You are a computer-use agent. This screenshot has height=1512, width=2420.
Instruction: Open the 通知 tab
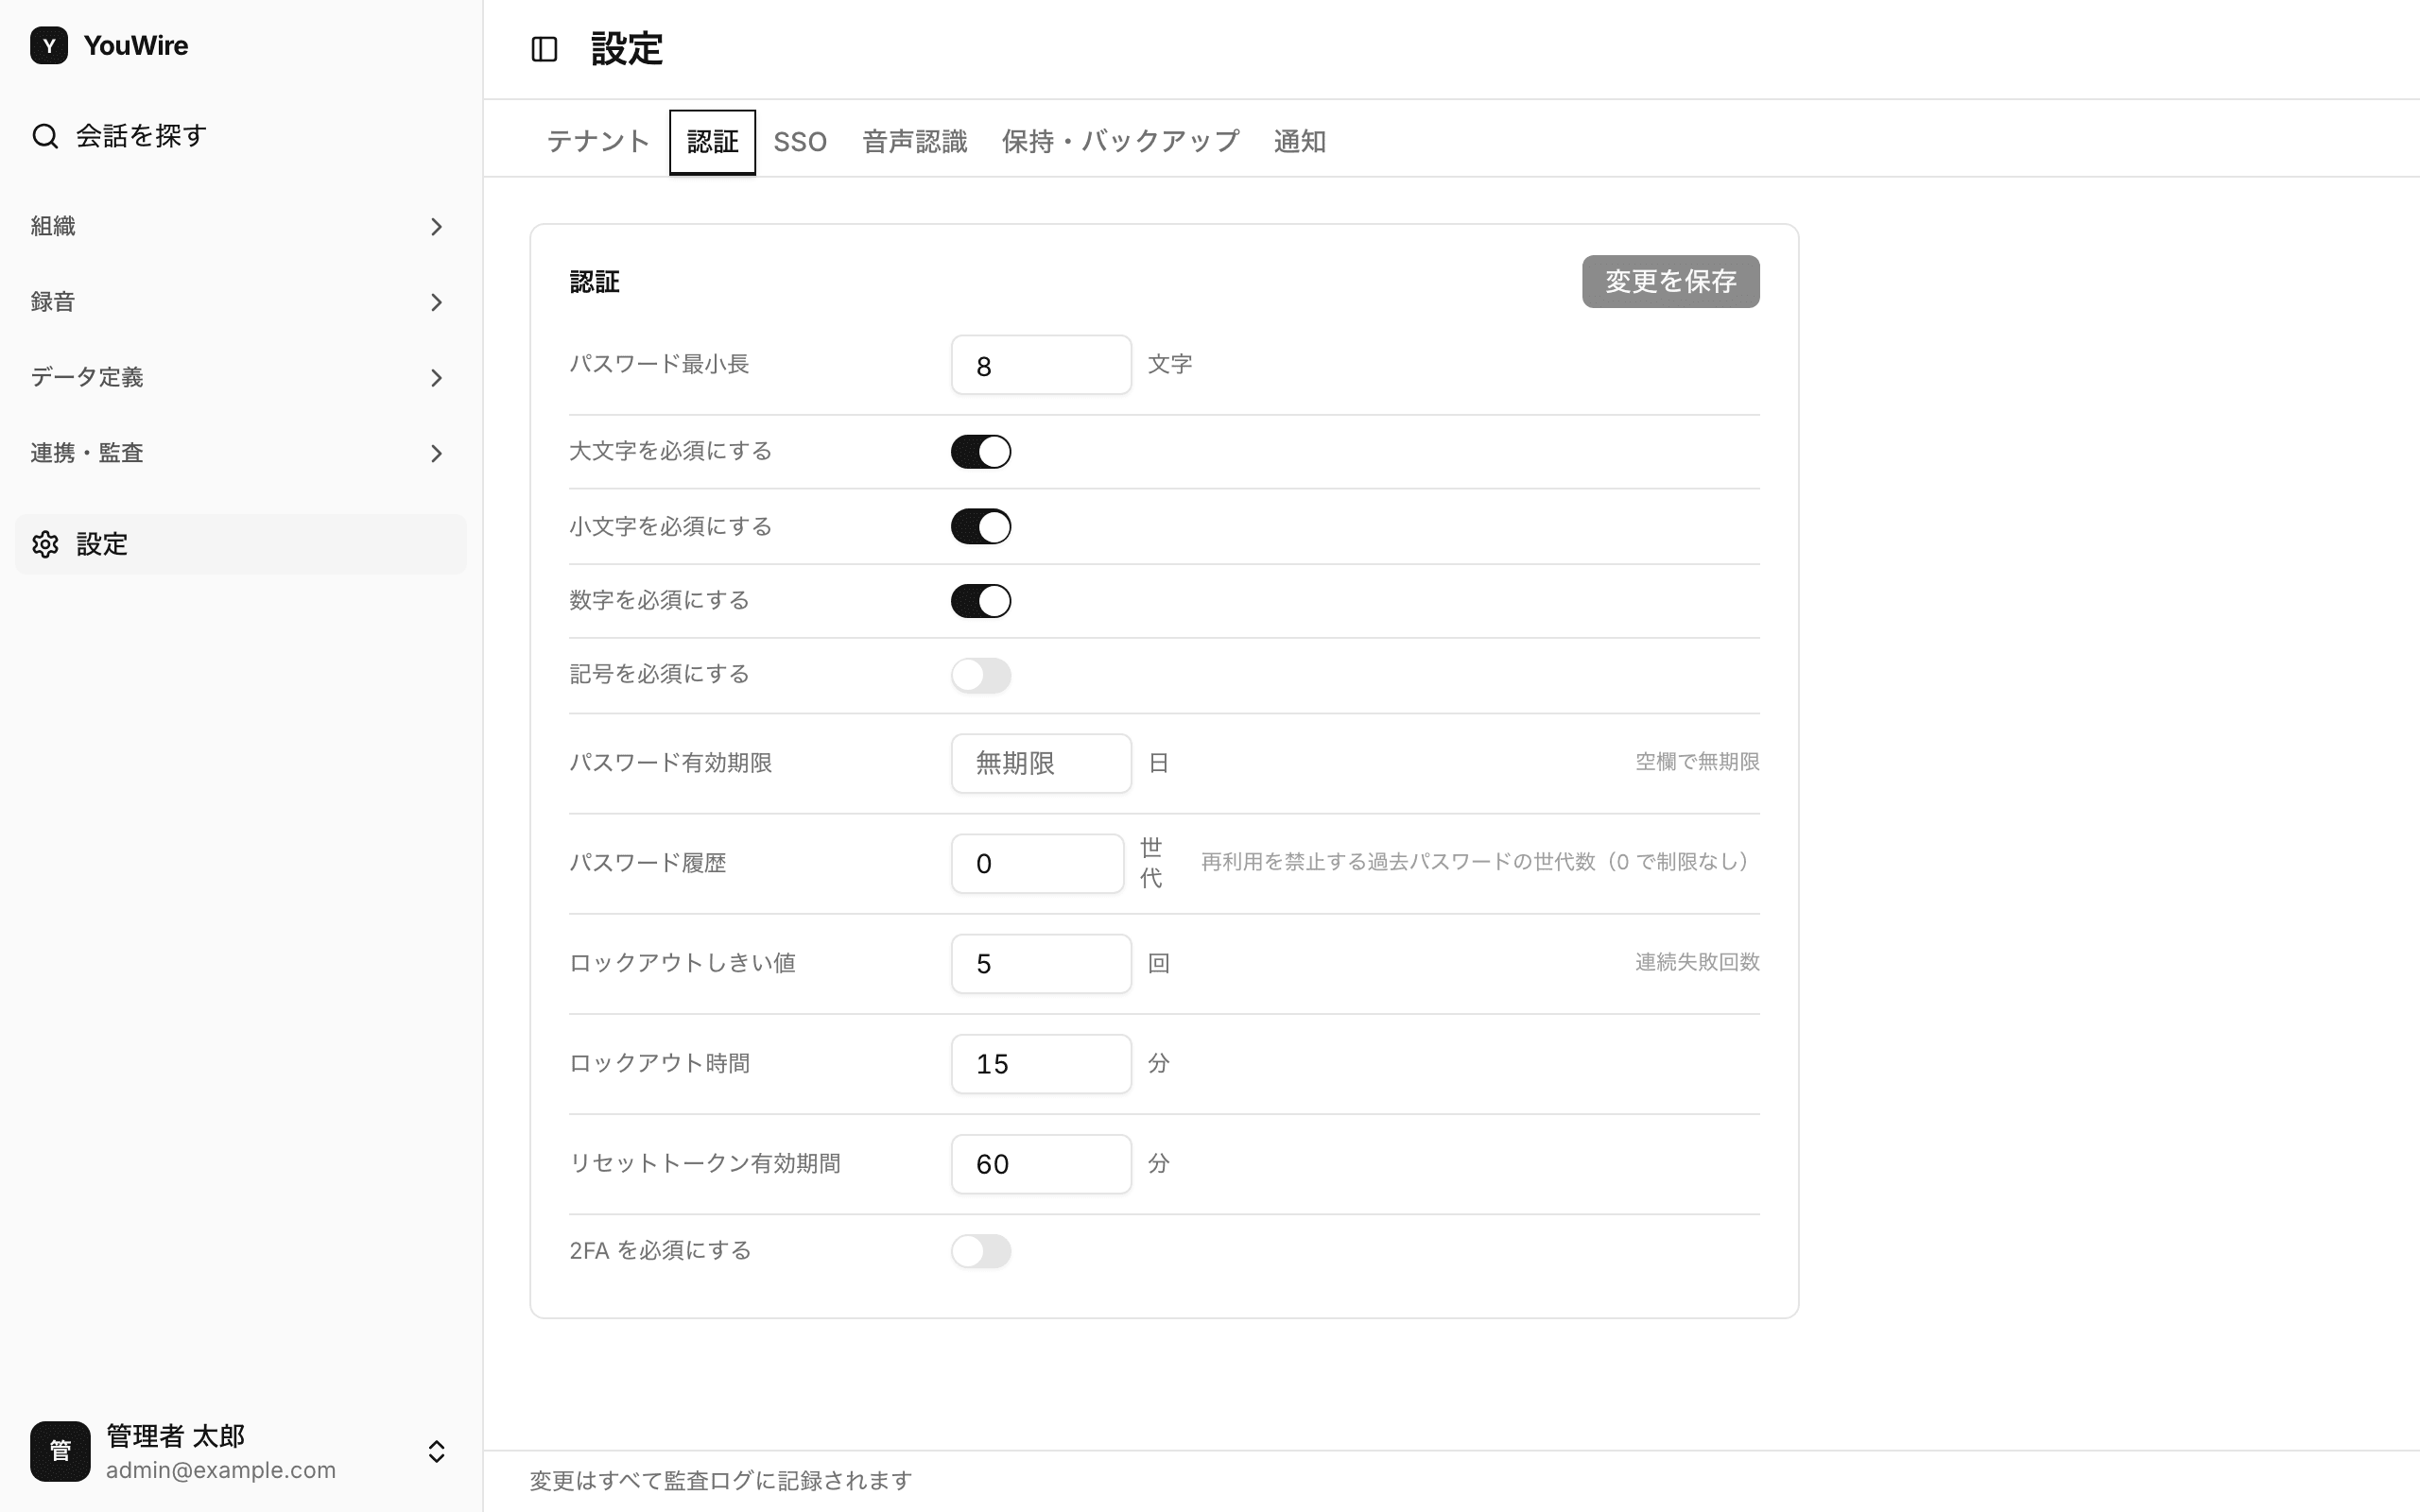[x=1299, y=141]
